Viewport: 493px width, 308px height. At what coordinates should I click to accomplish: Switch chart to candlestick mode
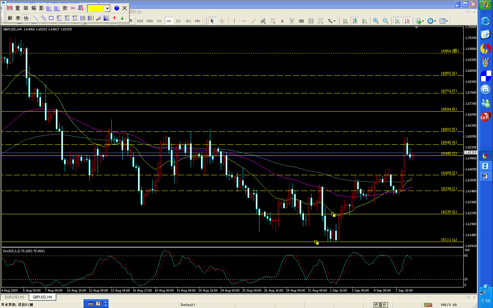355,21
